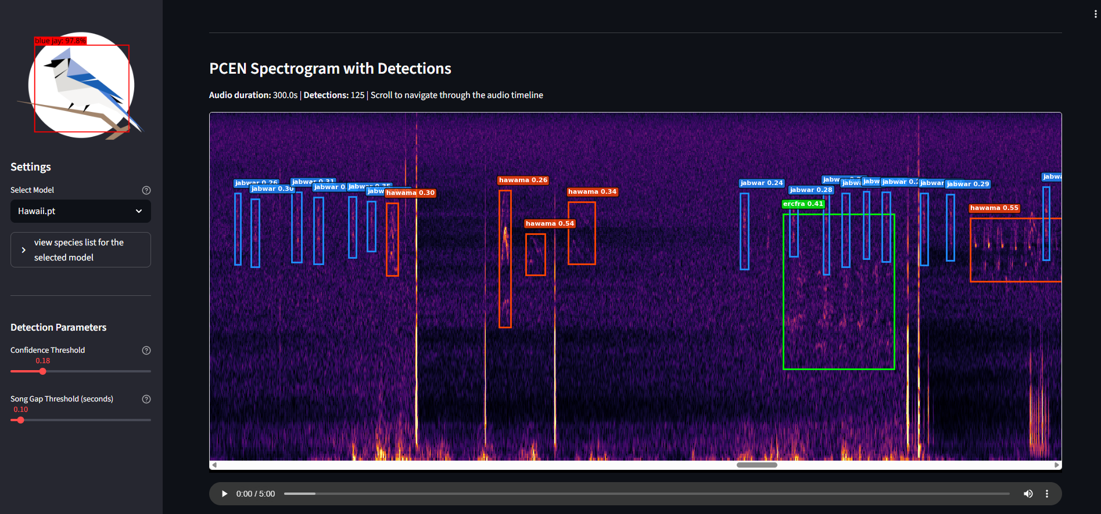Click the help icon next to Song Gap Threshold
The image size is (1101, 514).
pyautogui.click(x=146, y=399)
